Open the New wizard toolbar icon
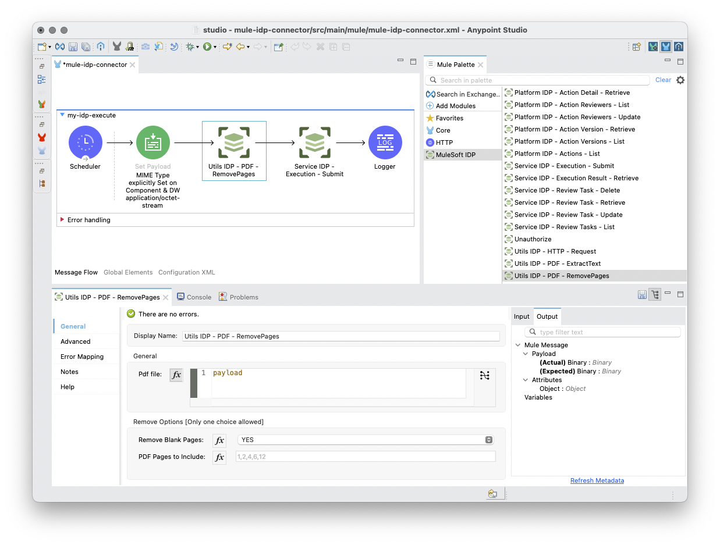 pyautogui.click(x=42, y=47)
